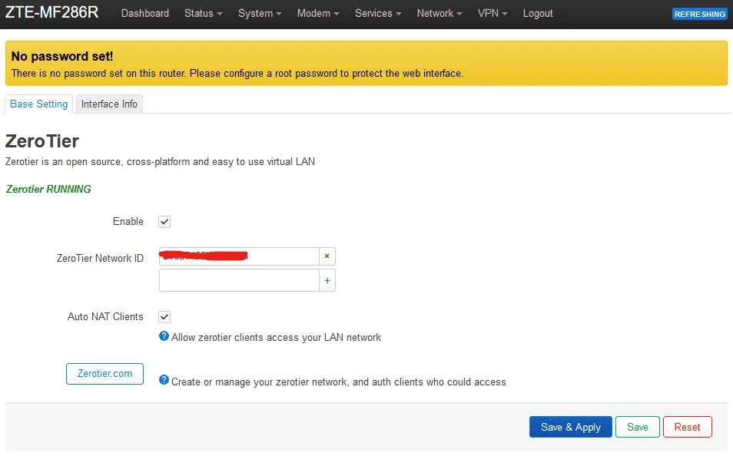Select the Base Setting tab
This screenshot has width=733, height=466.
[x=38, y=104]
